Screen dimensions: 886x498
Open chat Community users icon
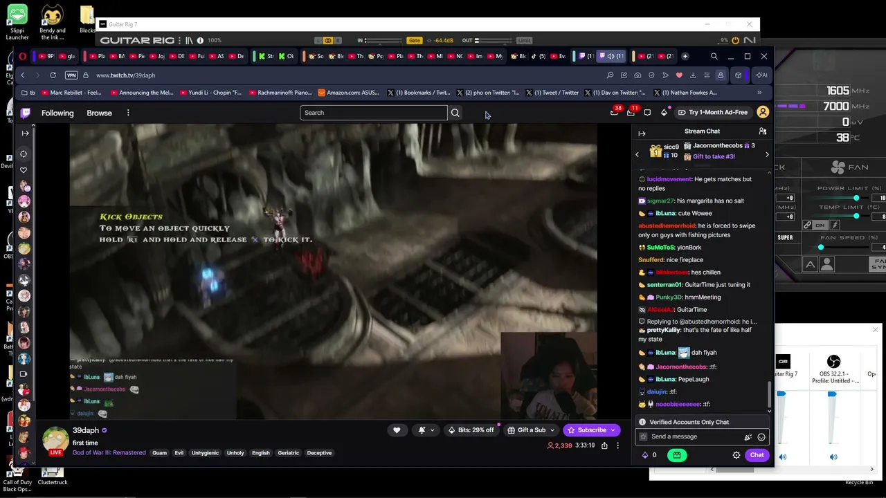(x=762, y=131)
